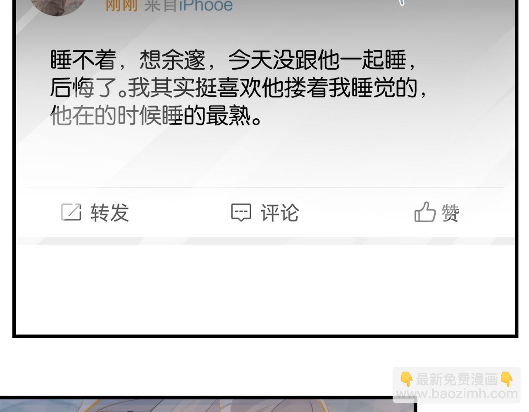Viewport: 529px width, 412px height.
Task: Open the 来自iPhooe source link
Action: point(188,5)
